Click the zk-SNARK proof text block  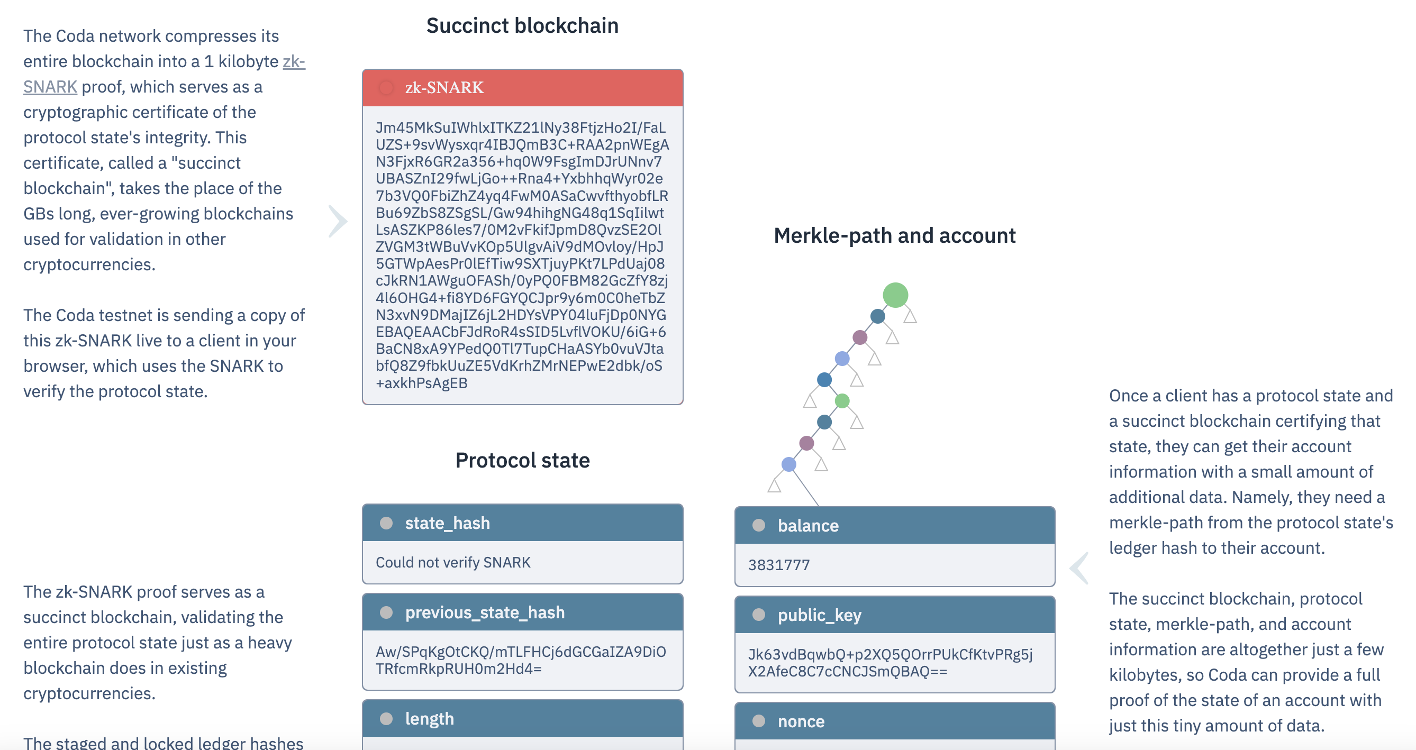(521, 255)
